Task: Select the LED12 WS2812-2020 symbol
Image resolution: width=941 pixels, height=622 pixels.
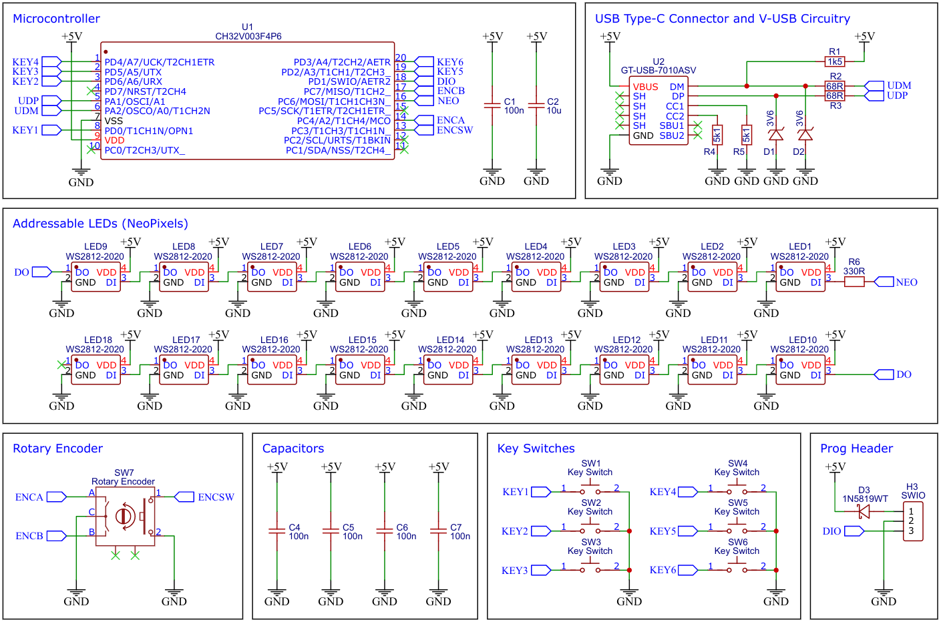Action: [624, 370]
